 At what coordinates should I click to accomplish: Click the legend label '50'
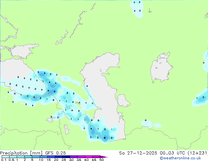pos(102,160)
